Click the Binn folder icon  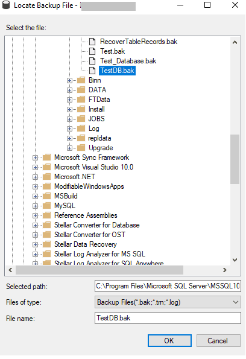point(81,80)
